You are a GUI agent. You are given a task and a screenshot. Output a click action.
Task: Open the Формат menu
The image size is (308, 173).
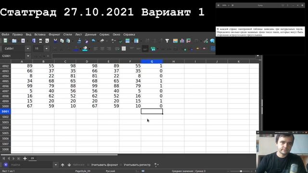pyautogui.click(x=54, y=34)
